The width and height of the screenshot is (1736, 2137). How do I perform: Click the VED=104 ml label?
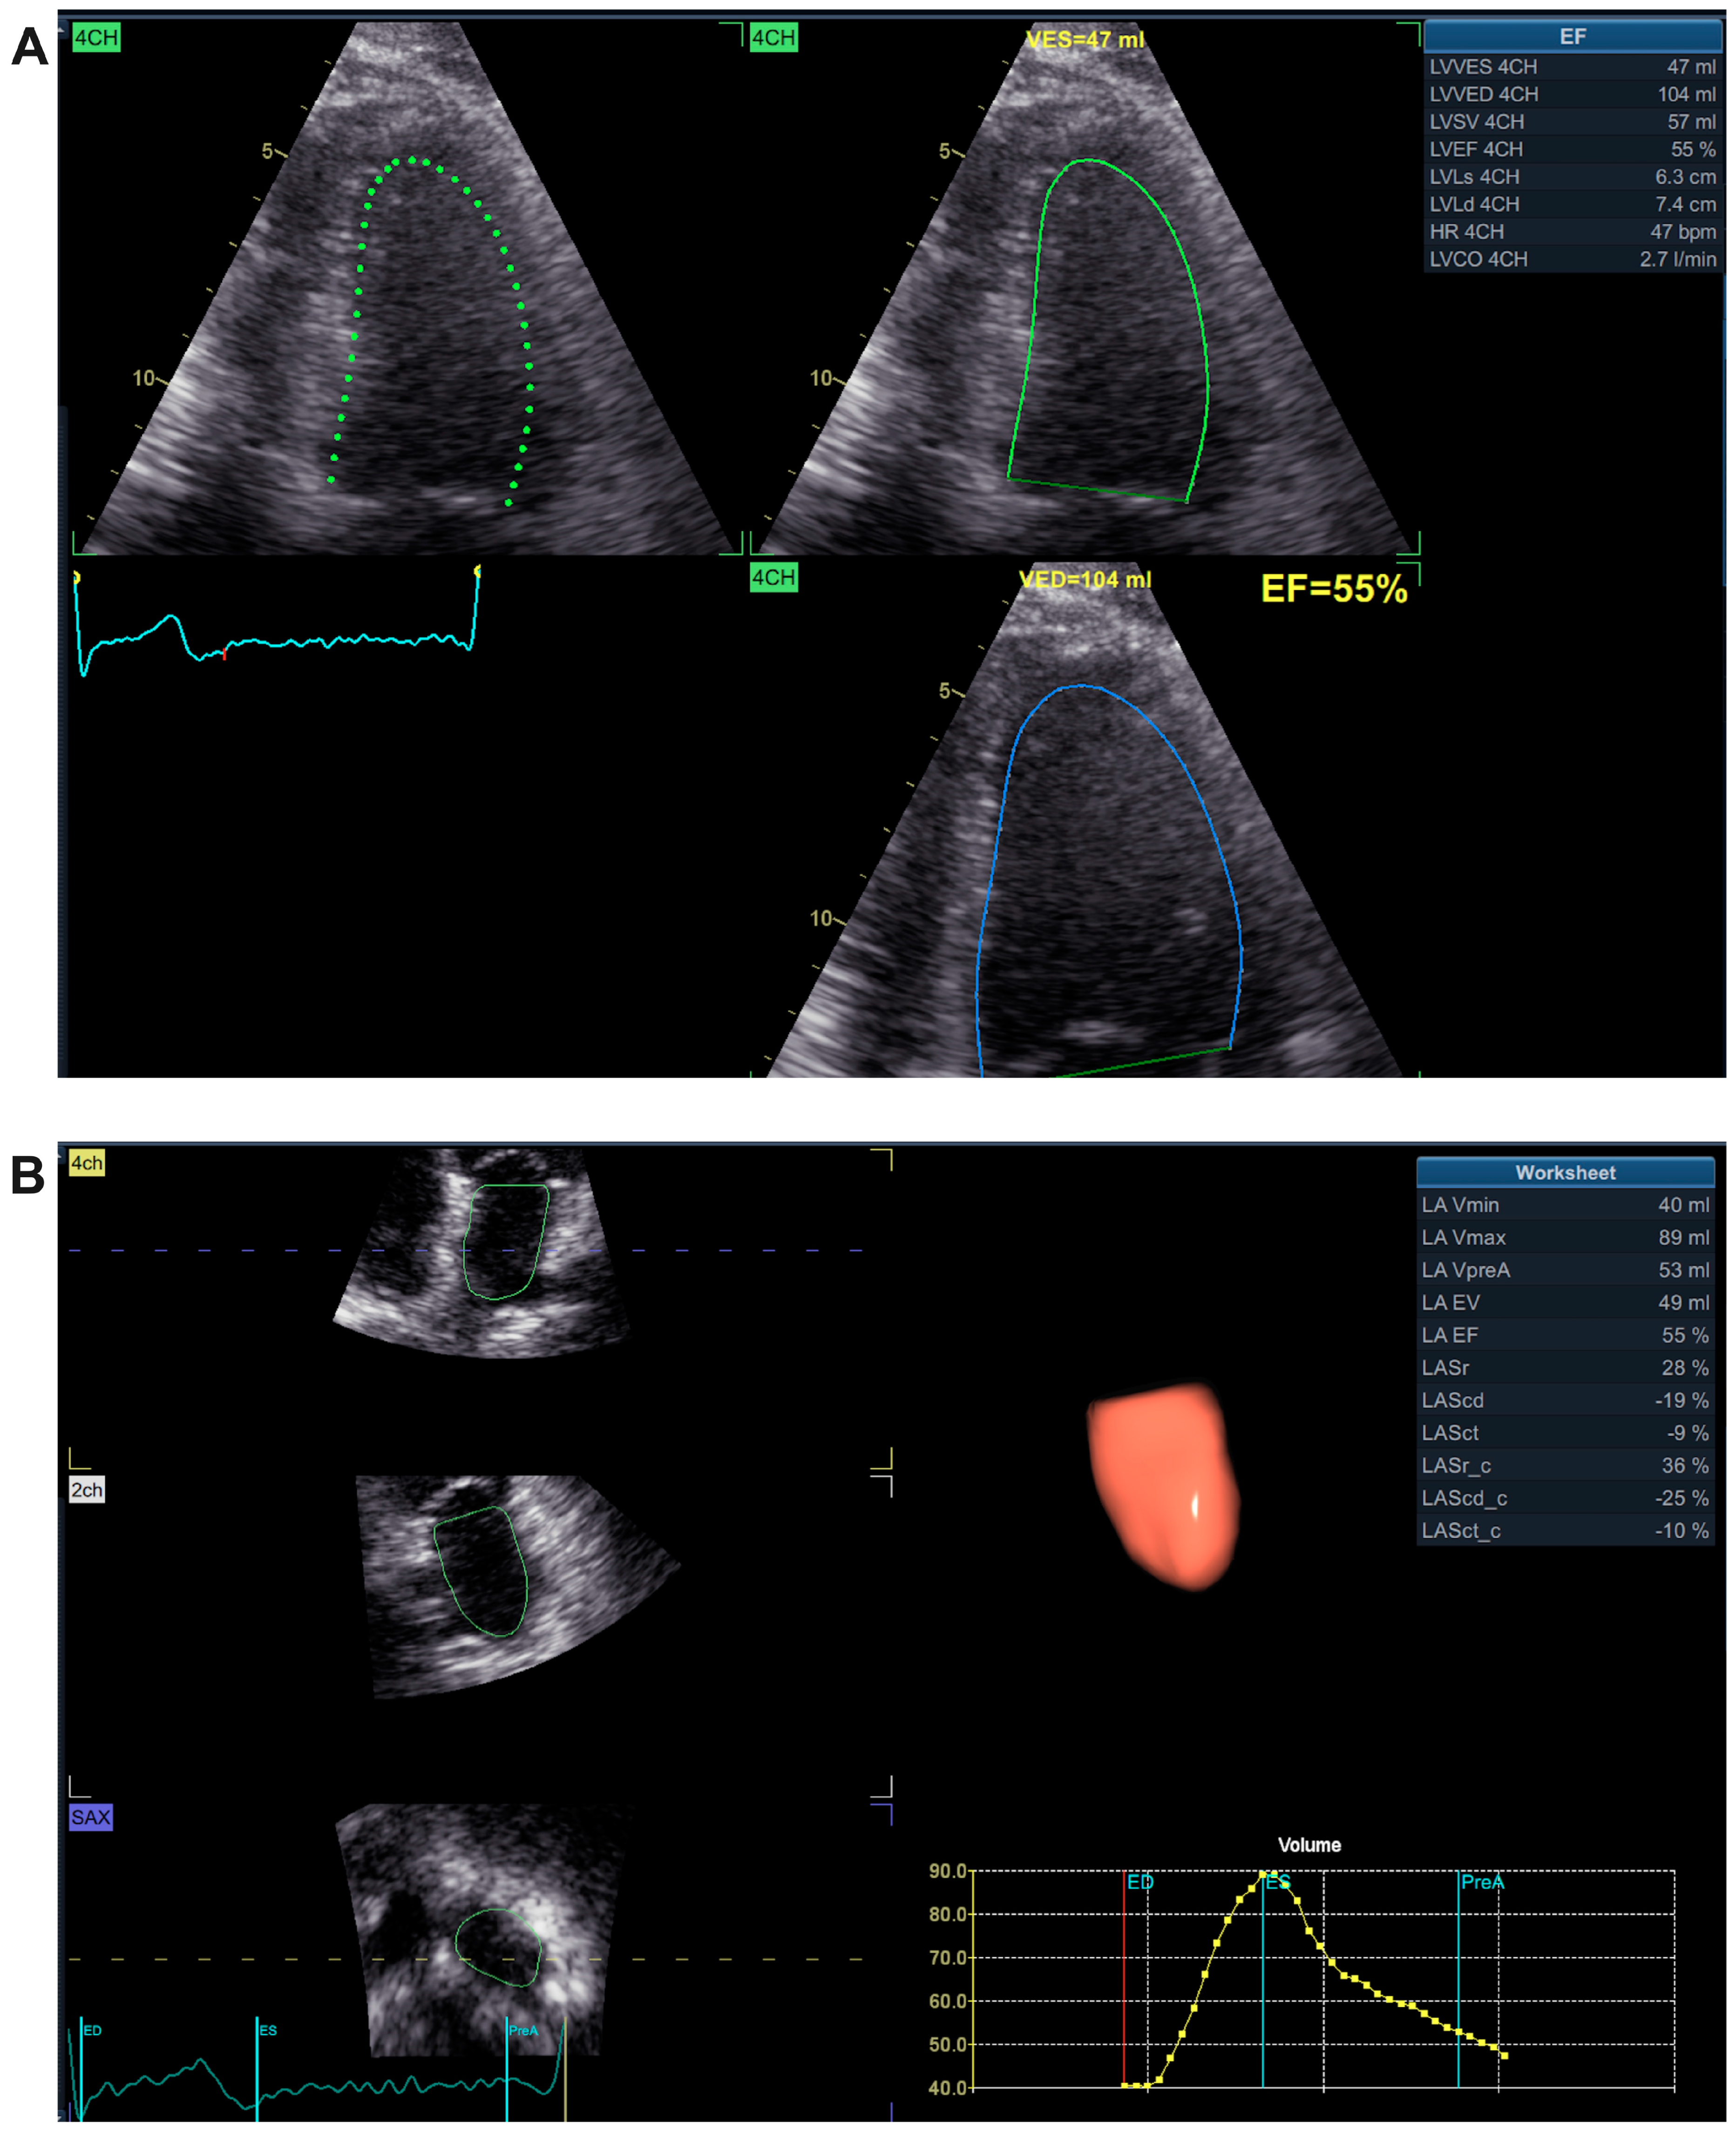(x=1084, y=580)
